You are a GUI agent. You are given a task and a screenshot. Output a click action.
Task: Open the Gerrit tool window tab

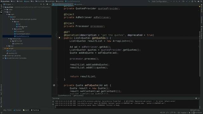coord(26,110)
